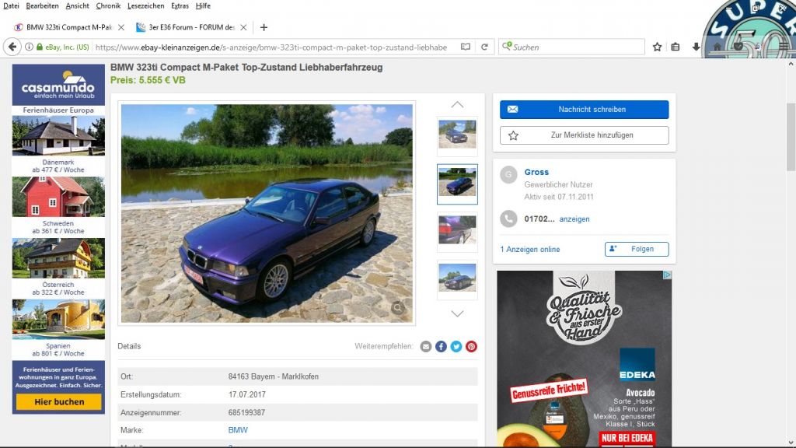796x448 pixels.
Task: Reload the page with the refresh icon
Action: [484, 47]
